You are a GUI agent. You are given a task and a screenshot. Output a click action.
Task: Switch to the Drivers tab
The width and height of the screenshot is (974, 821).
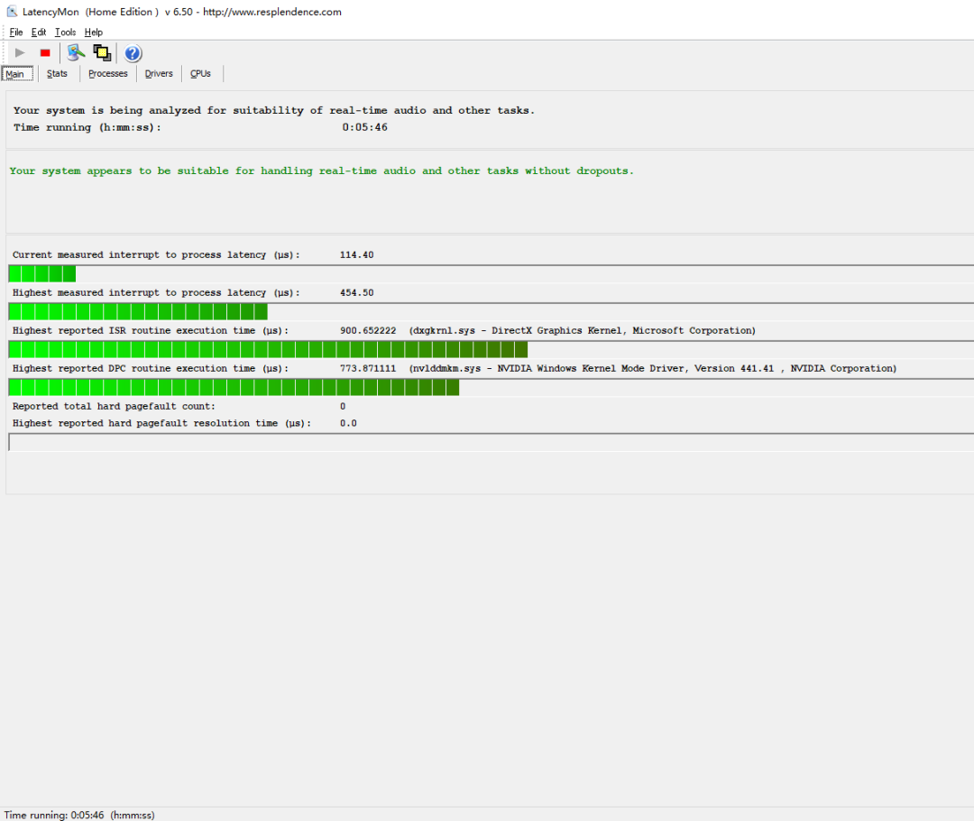(159, 73)
